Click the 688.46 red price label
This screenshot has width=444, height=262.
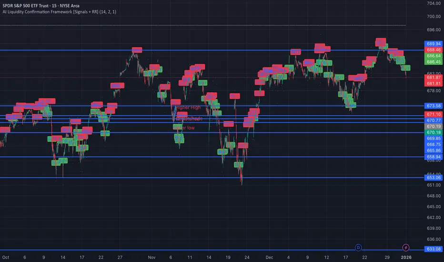pos(434,50)
